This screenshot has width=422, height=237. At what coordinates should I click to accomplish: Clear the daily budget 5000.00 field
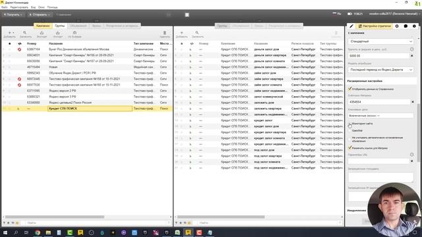tap(411, 55)
